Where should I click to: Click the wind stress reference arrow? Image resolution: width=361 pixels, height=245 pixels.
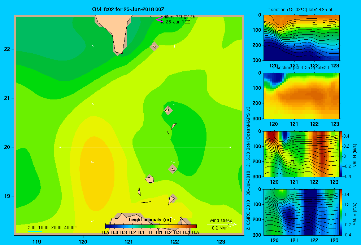222,224
